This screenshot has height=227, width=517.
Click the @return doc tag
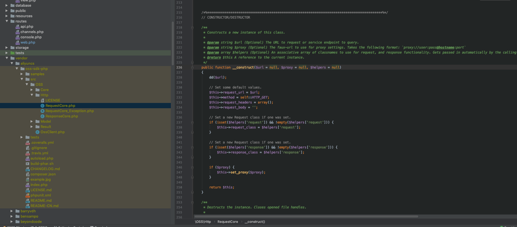[214, 57]
